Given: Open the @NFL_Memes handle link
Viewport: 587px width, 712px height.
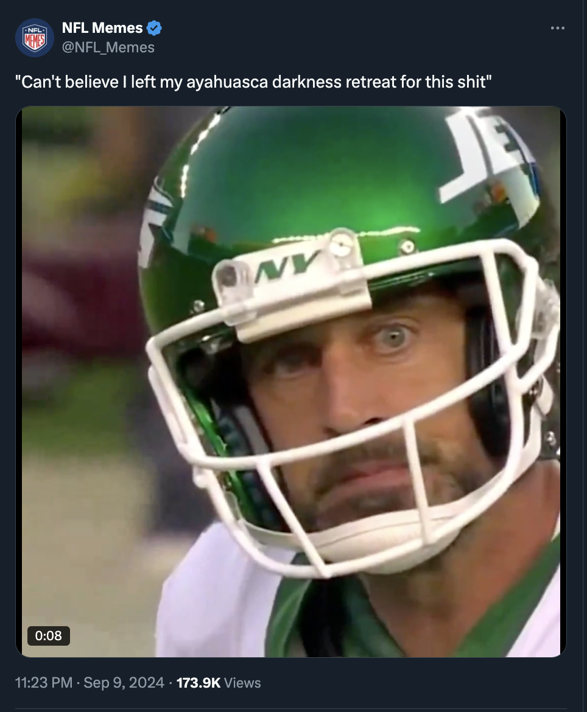Looking at the screenshot, I should 108,47.
